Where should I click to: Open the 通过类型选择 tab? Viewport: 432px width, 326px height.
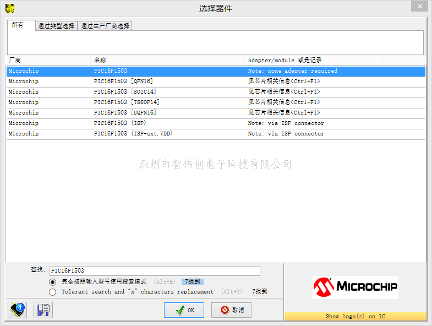click(56, 26)
